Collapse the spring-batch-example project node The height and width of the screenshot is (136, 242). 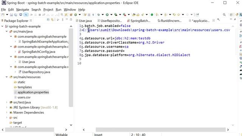pos(2,26)
